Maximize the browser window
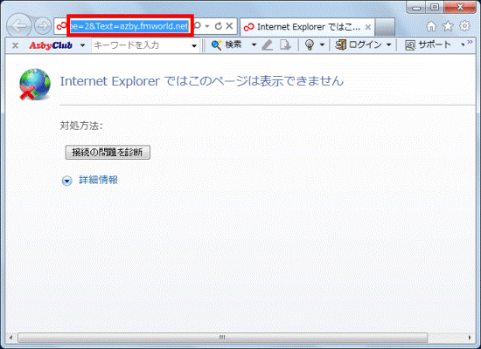This screenshot has height=349, width=481. (435, 7)
